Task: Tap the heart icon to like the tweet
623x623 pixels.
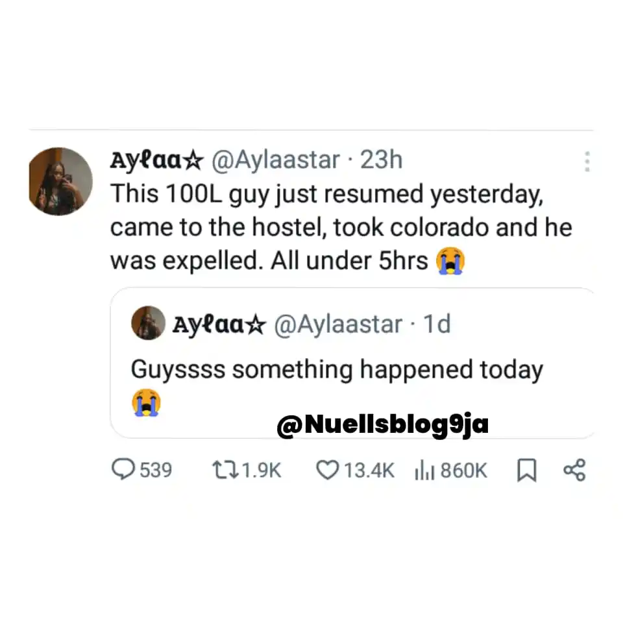Action: coord(328,470)
